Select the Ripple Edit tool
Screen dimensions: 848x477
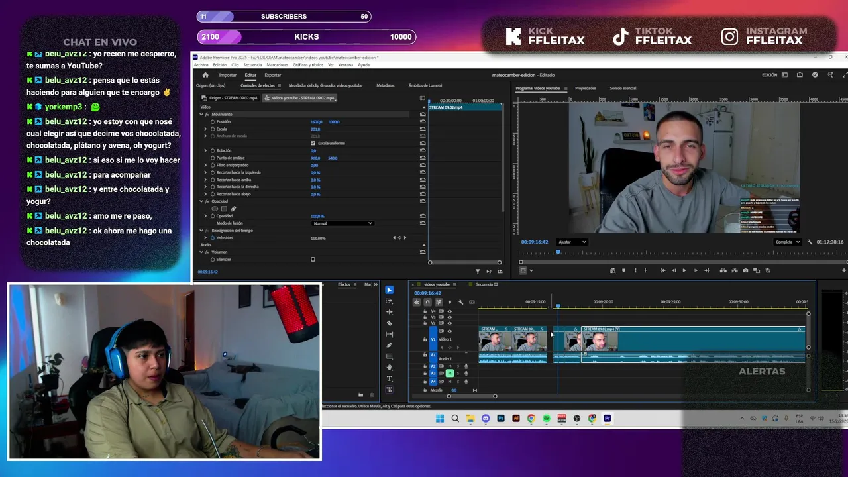389,312
